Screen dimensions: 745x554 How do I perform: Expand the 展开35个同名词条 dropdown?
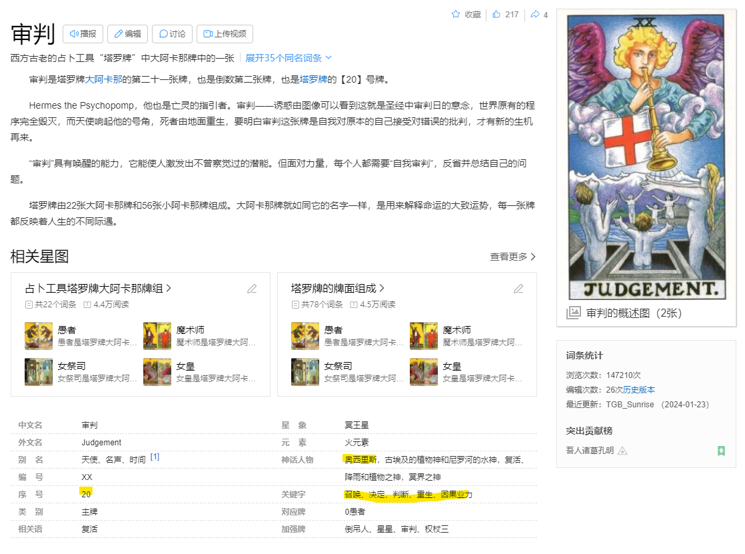(289, 58)
